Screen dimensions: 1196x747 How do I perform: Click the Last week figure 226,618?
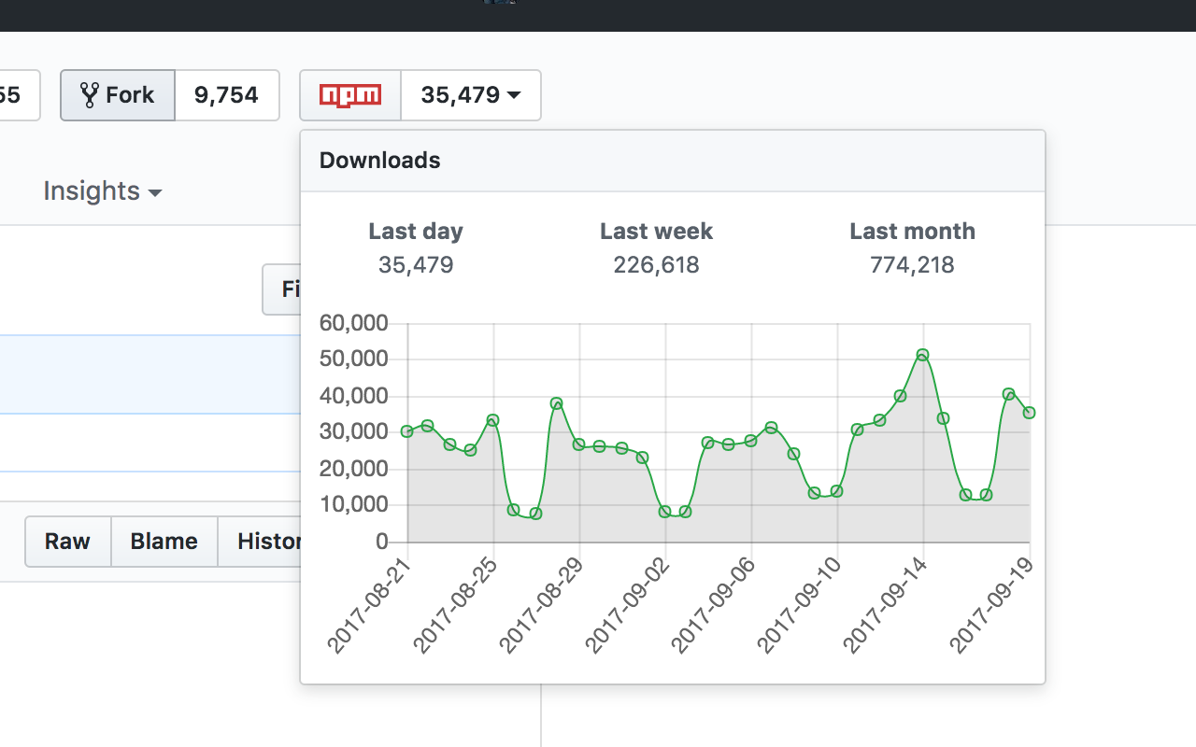tap(656, 264)
